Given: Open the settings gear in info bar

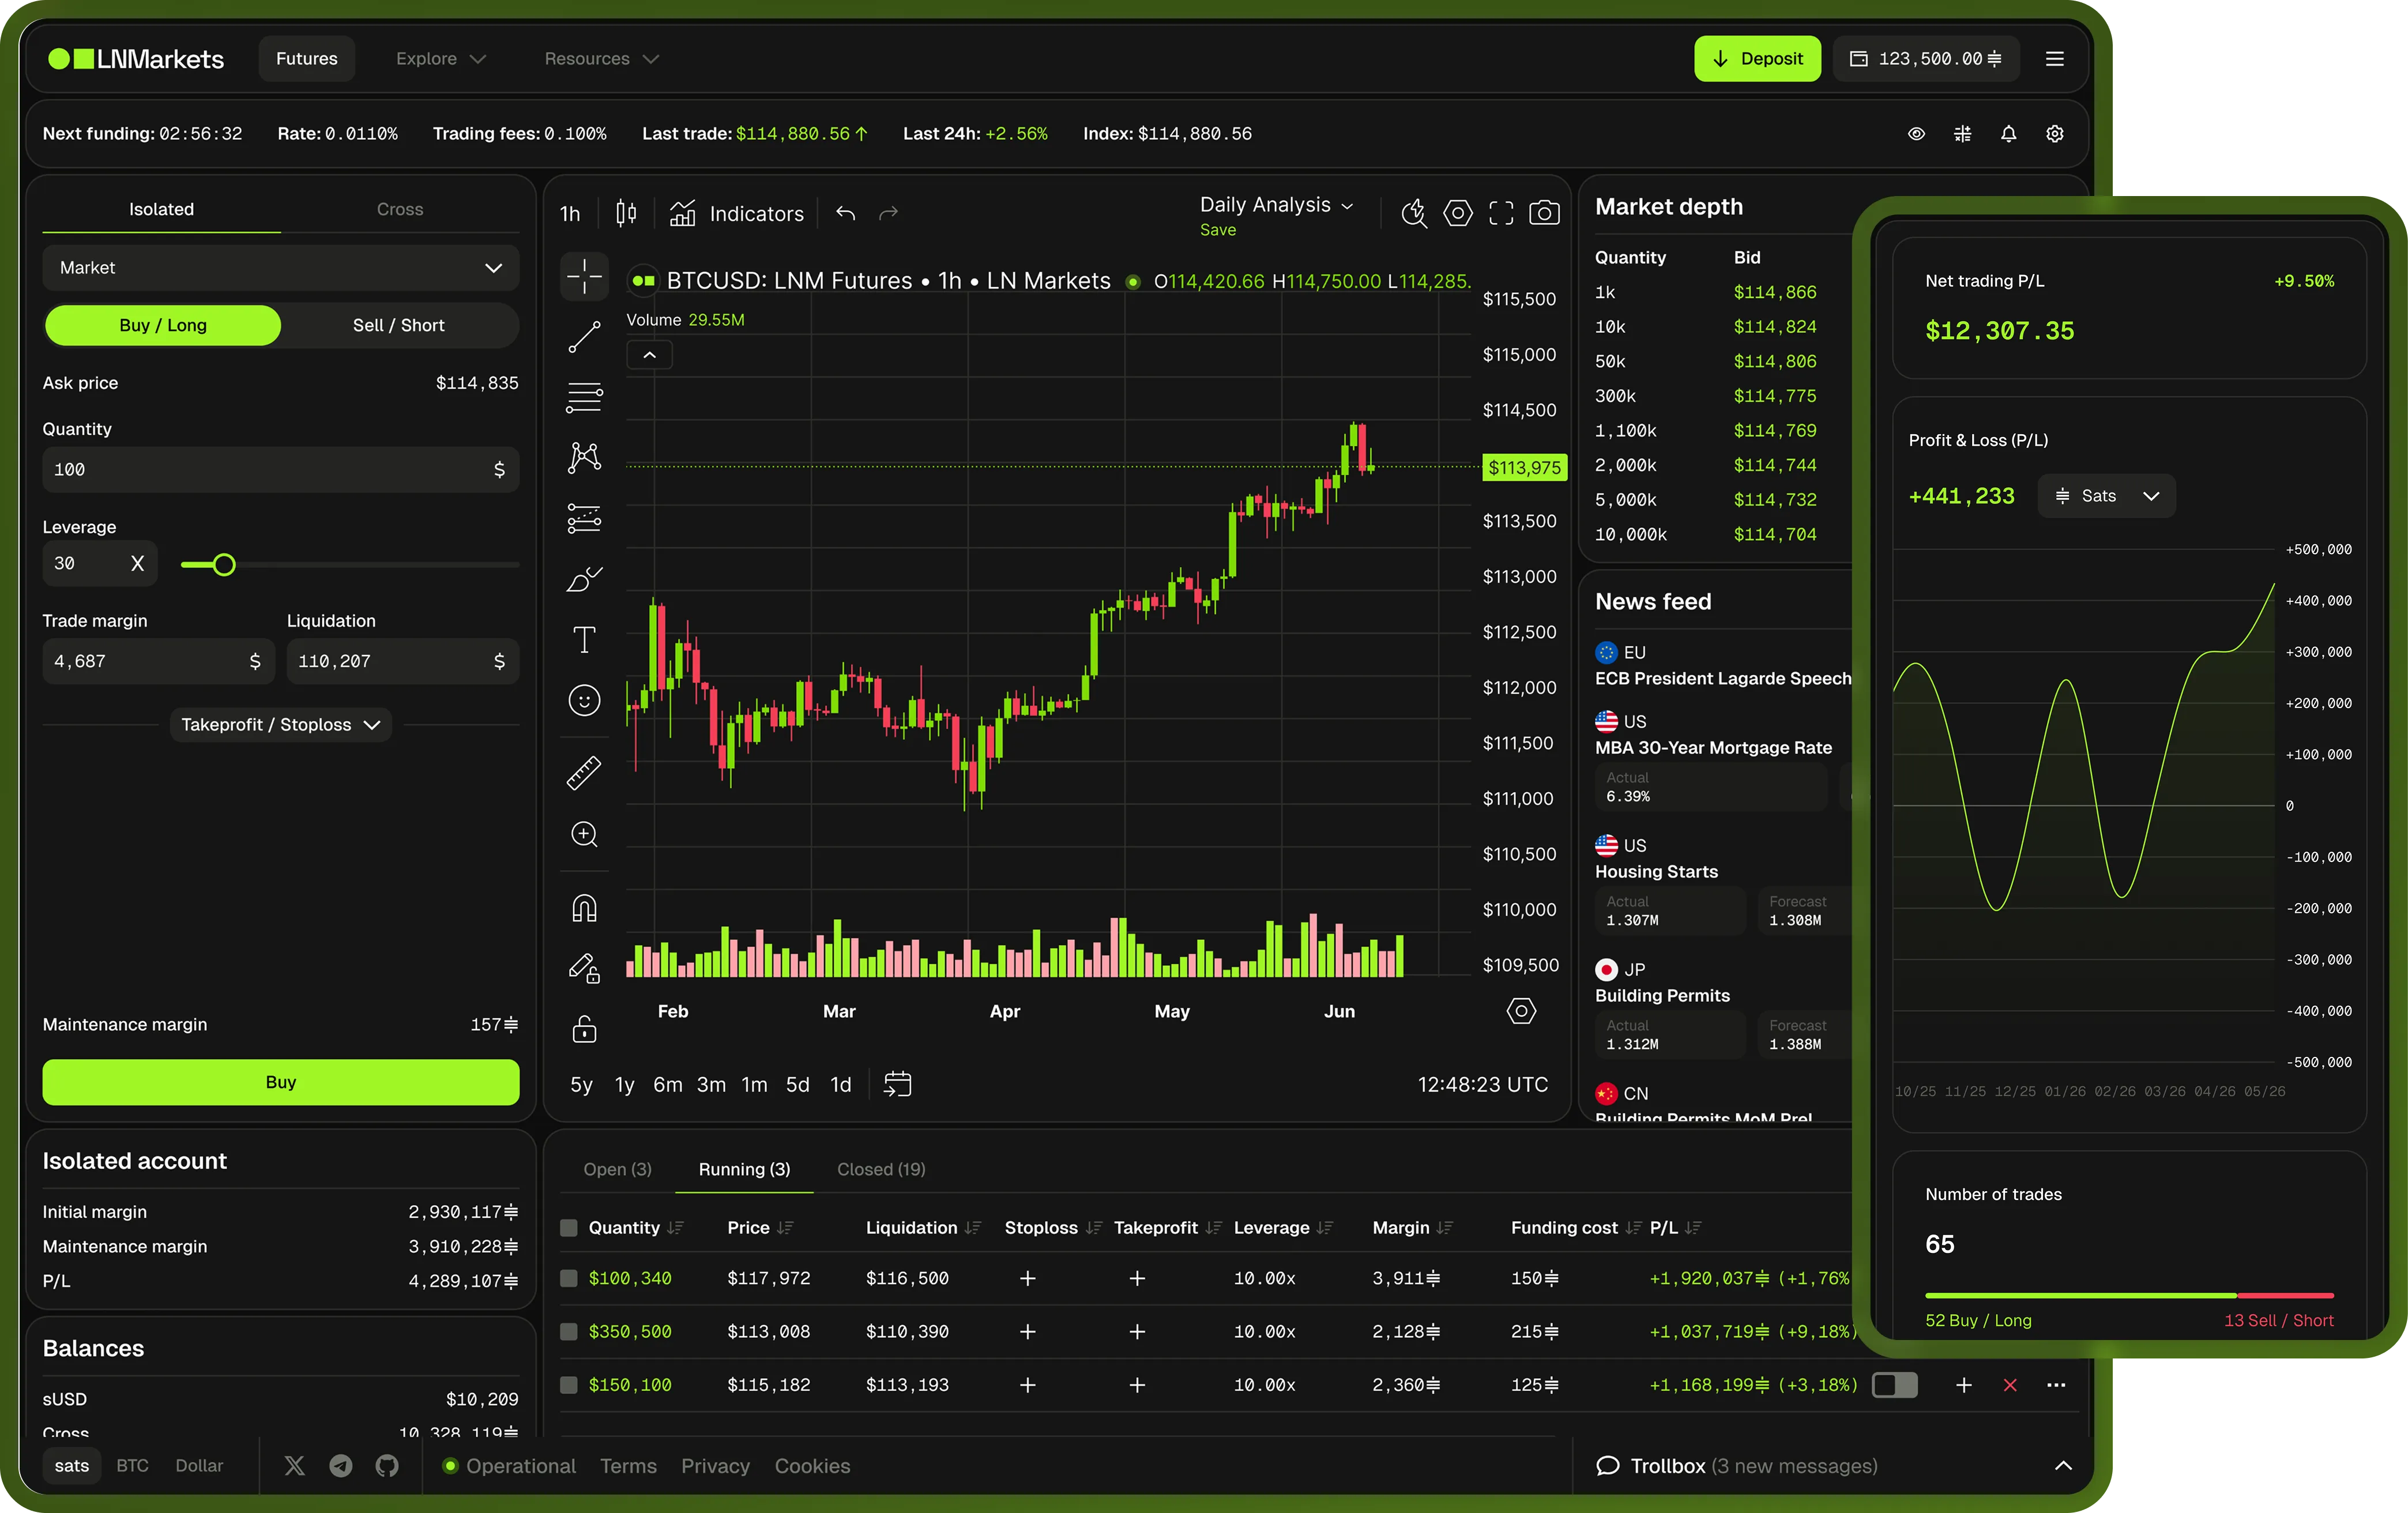Looking at the screenshot, I should coord(2055,134).
